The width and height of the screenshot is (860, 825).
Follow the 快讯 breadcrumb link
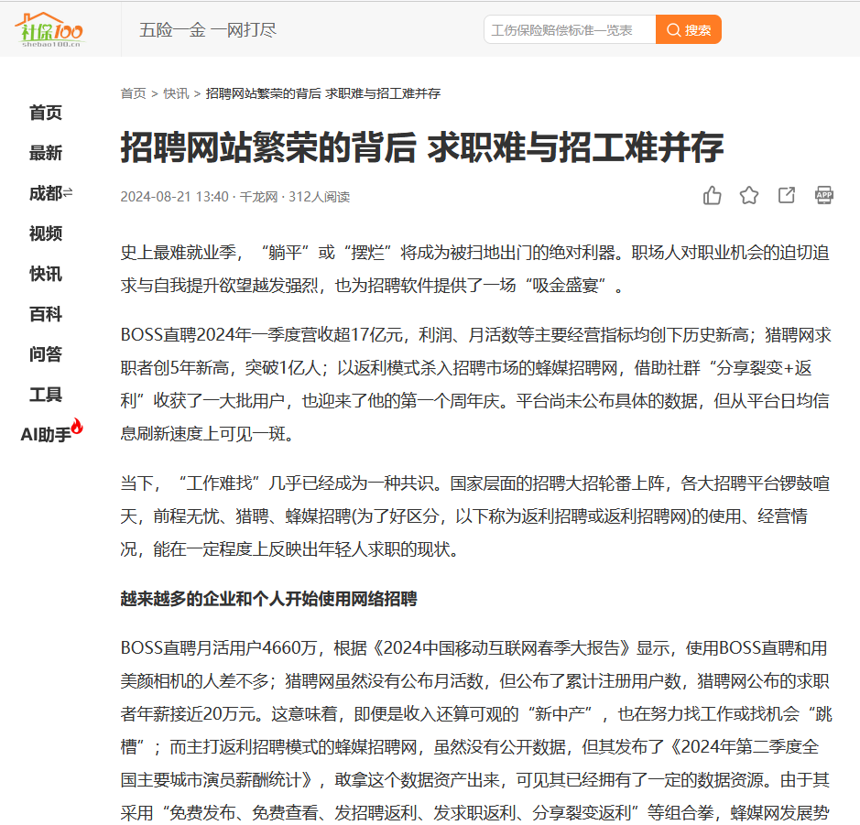coord(176,93)
